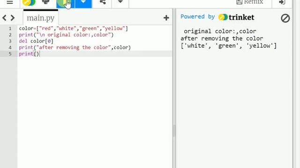Go to the next file tab arrow
Screen dimensions: 300x168
coord(13,18)
